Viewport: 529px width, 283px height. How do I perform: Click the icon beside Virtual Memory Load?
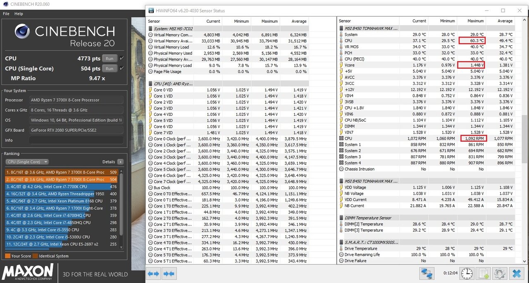click(150, 47)
